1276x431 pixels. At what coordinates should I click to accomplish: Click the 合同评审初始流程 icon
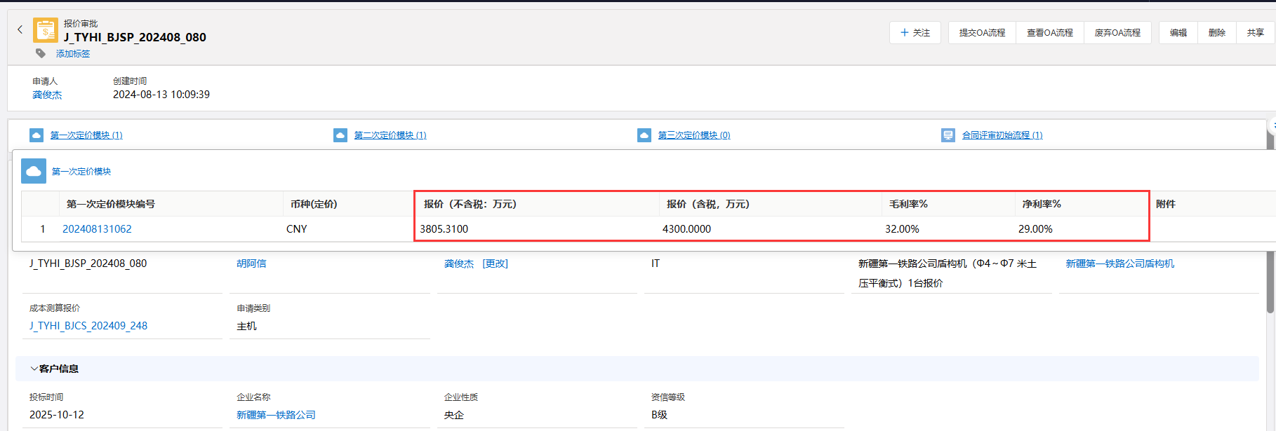948,135
